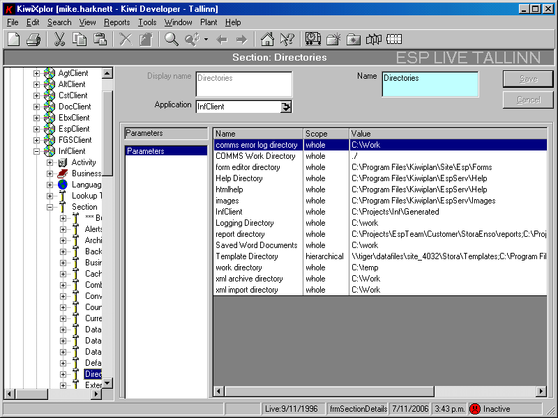
Task: Click the Cancel button
Action: (528, 100)
